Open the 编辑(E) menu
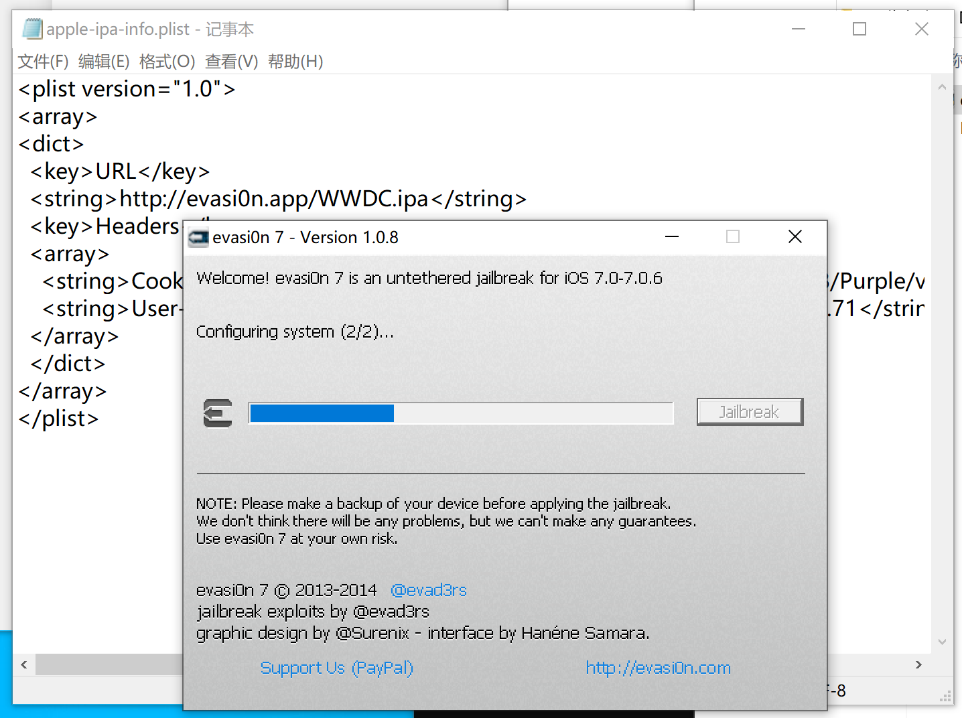This screenshot has height=718, width=962. 104,62
